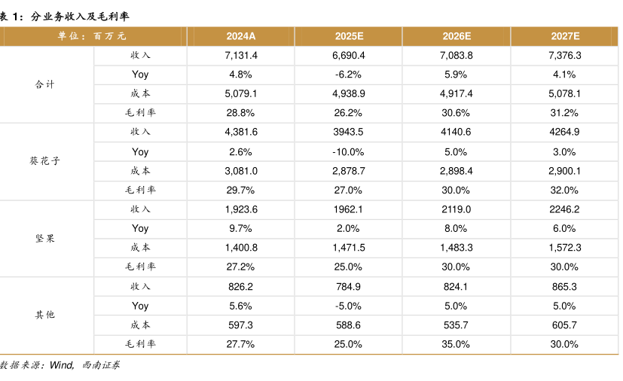Click the 2025E column header

tap(349, 36)
